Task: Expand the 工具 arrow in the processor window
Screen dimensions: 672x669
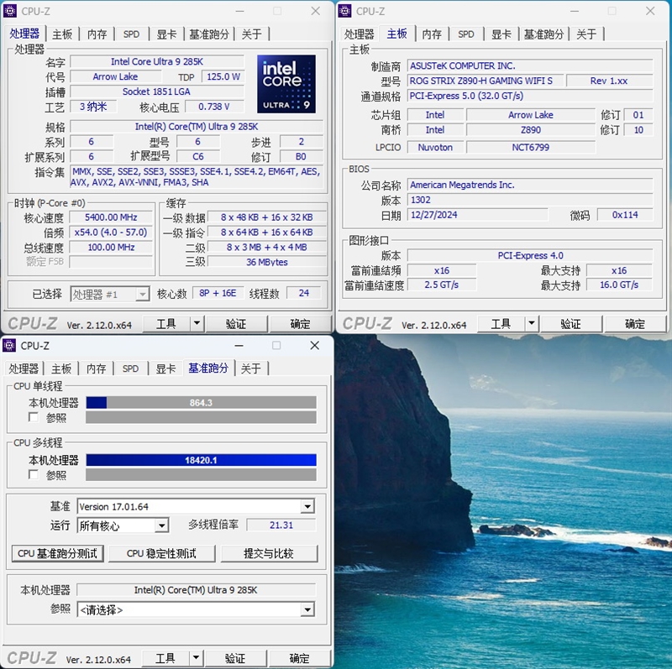Action: coord(197,323)
